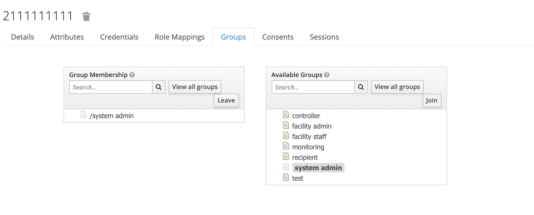534x215 pixels.
Task: Select the monitoring group in Available Groups
Action: click(x=308, y=147)
